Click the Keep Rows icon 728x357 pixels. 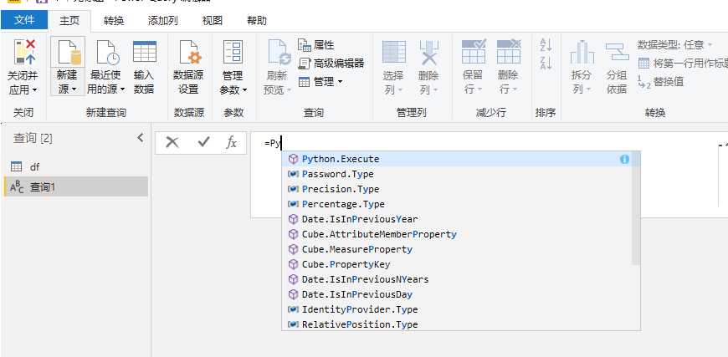pyautogui.click(x=474, y=52)
